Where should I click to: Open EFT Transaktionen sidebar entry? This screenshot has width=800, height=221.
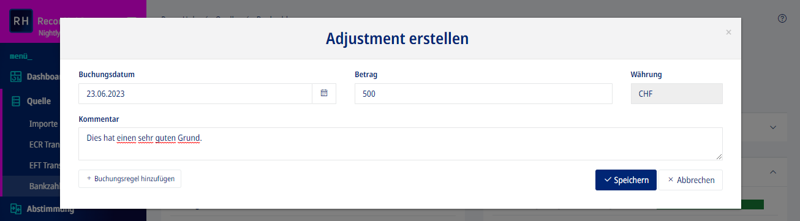(44, 165)
